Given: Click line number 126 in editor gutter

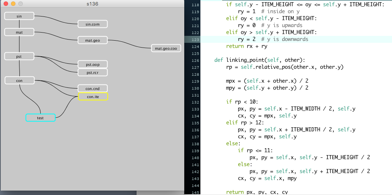Looking at the screenshot, I should coord(195,60).
